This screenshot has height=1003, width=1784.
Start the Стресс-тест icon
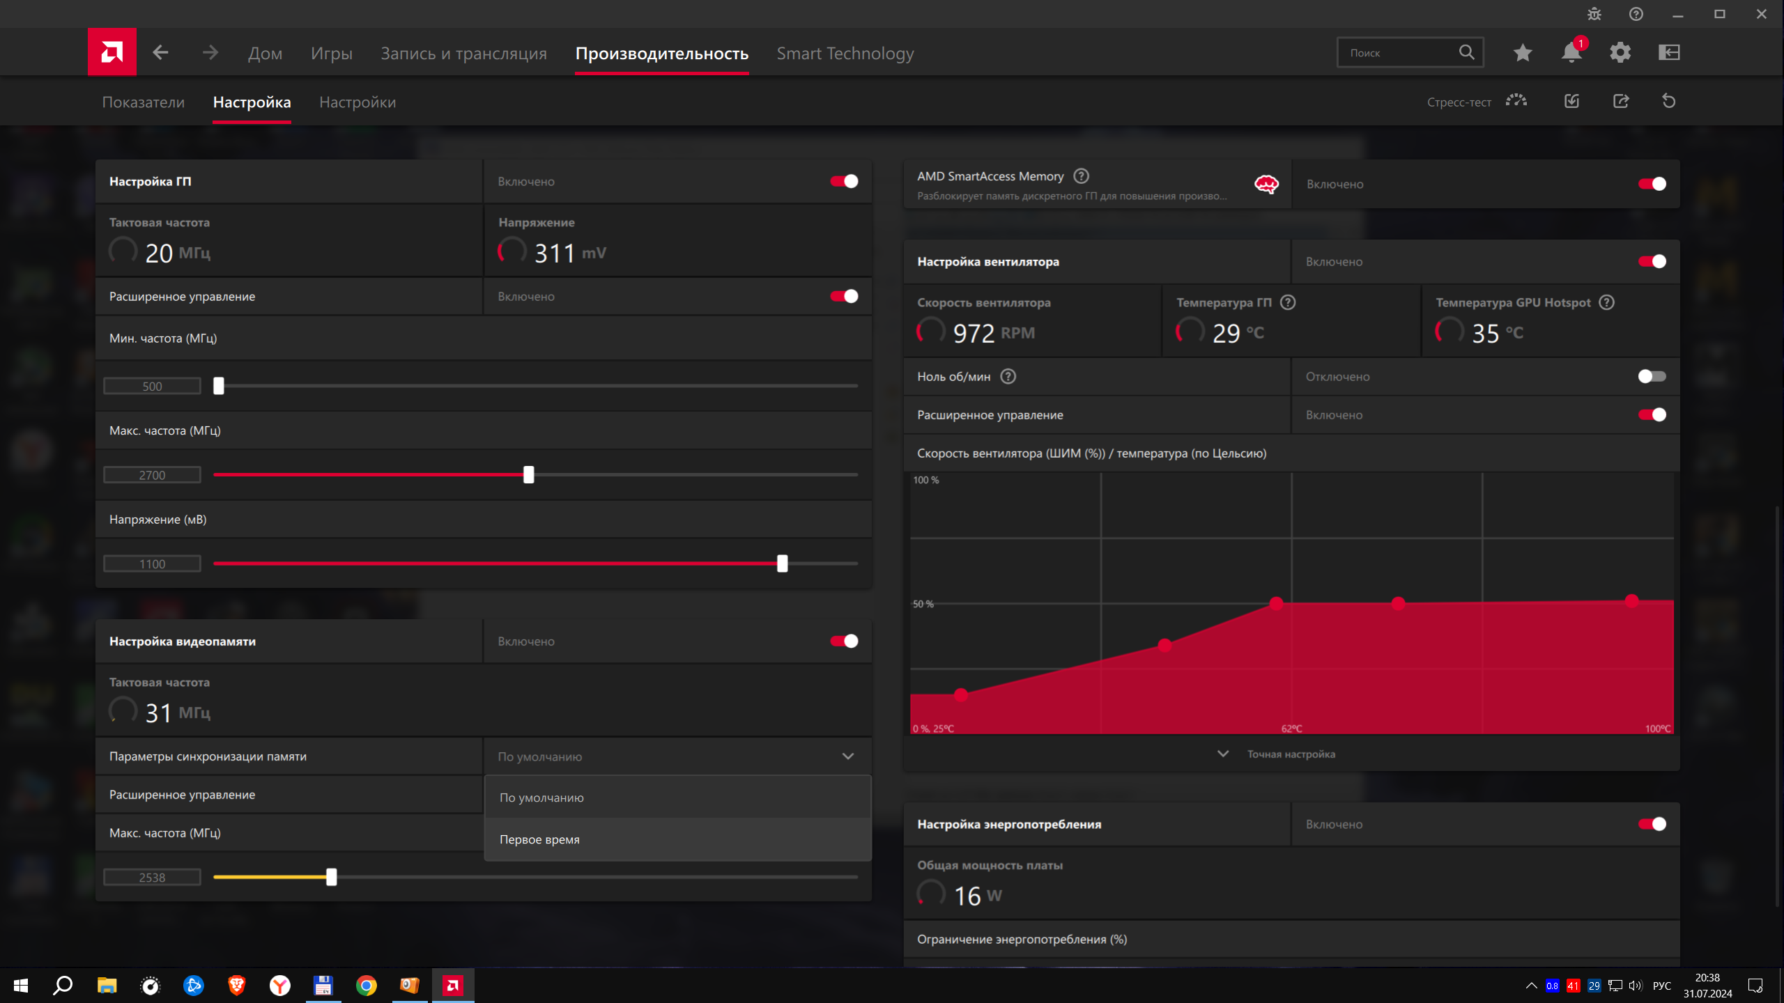point(1516,102)
